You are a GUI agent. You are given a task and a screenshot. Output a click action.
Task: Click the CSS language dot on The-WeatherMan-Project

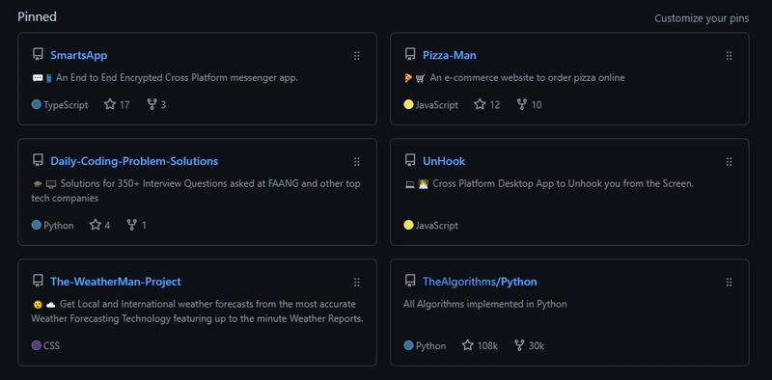pos(36,345)
